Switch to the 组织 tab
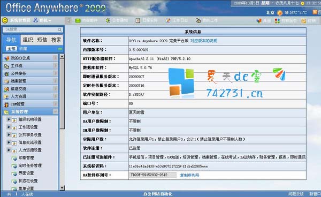 28,40
